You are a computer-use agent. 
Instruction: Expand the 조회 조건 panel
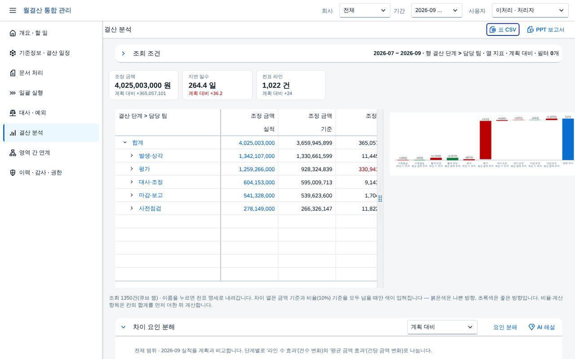pos(123,53)
